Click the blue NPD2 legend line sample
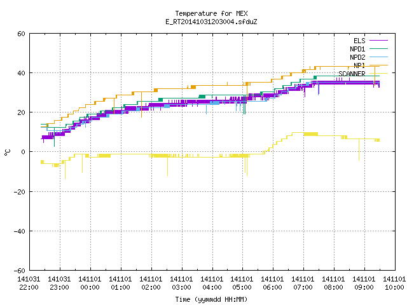 (378, 57)
